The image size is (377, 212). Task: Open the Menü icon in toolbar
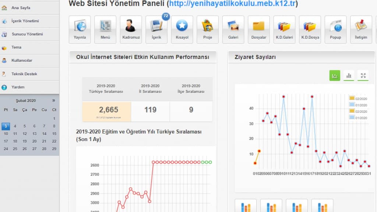(105, 29)
